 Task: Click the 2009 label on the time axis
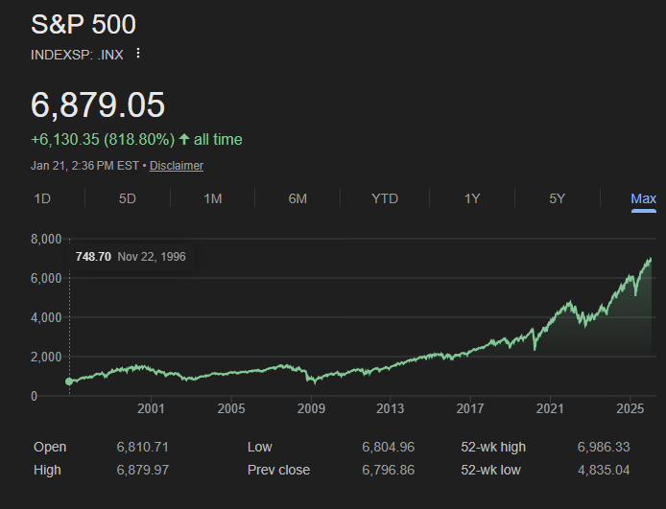[x=310, y=409]
